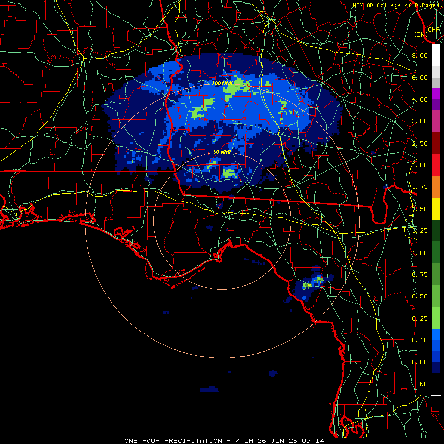Select the 0.25 legend value
The width and height of the screenshot is (444, 444).
click(420, 319)
